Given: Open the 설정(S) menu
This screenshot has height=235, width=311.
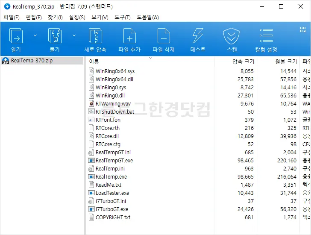Looking at the screenshot, I should [77, 18].
